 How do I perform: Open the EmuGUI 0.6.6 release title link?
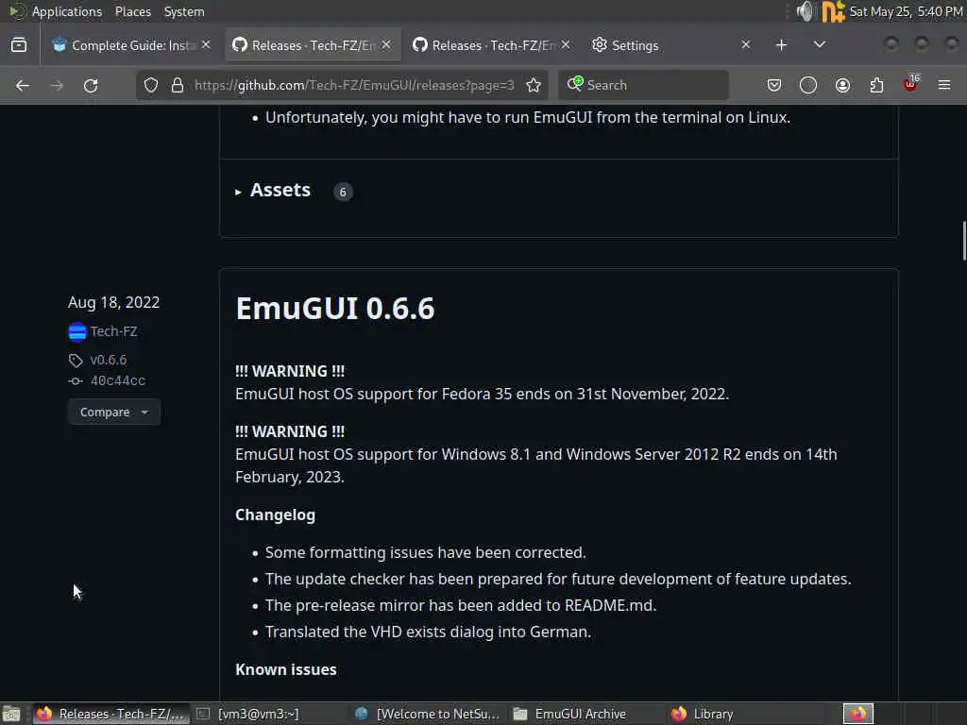pos(335,309)
